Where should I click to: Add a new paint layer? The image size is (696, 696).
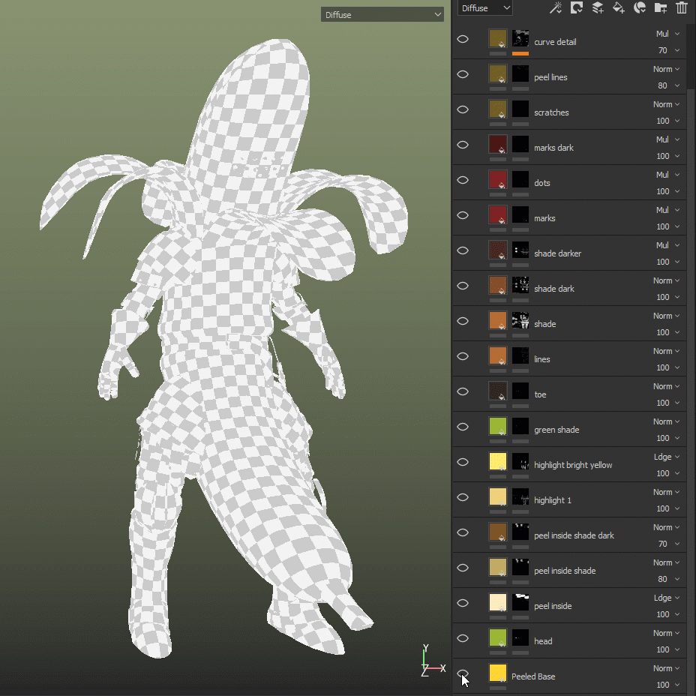pos(598,8)
